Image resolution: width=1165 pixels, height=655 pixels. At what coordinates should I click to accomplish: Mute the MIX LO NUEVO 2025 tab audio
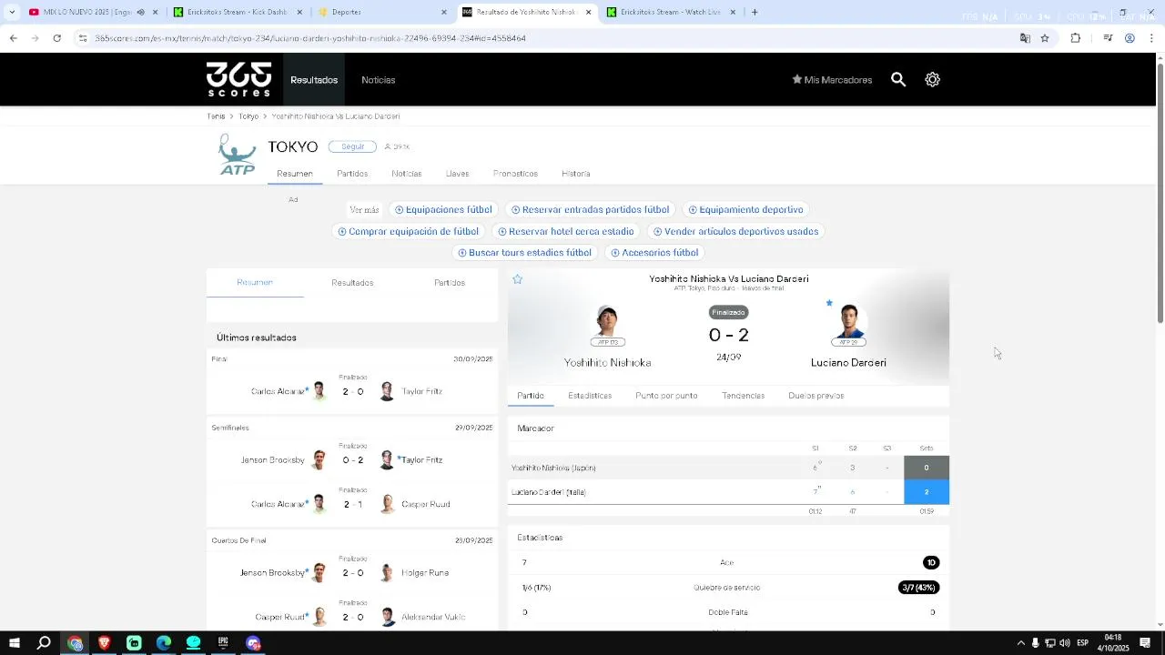[140, 12]
